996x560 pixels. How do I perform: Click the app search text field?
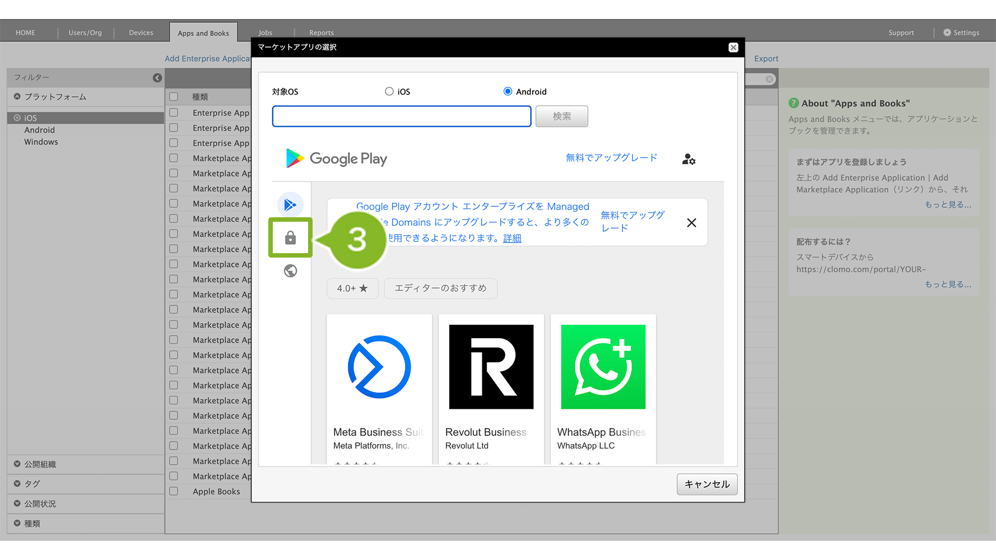click(401, 116)
